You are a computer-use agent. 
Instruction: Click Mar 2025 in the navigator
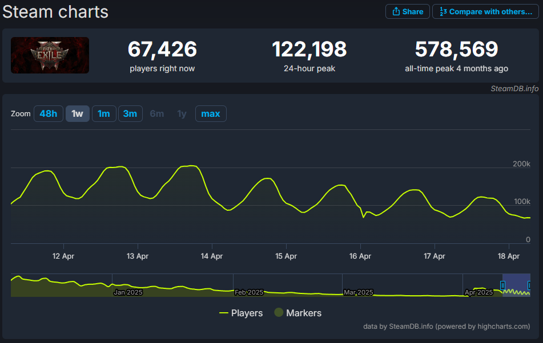tap(359, 292)
